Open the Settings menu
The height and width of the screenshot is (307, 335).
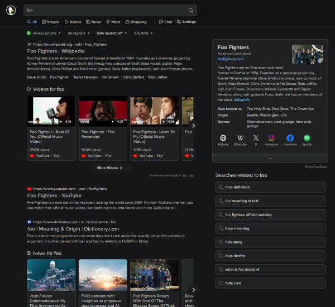pyautogui.click(x=186, y=22)
